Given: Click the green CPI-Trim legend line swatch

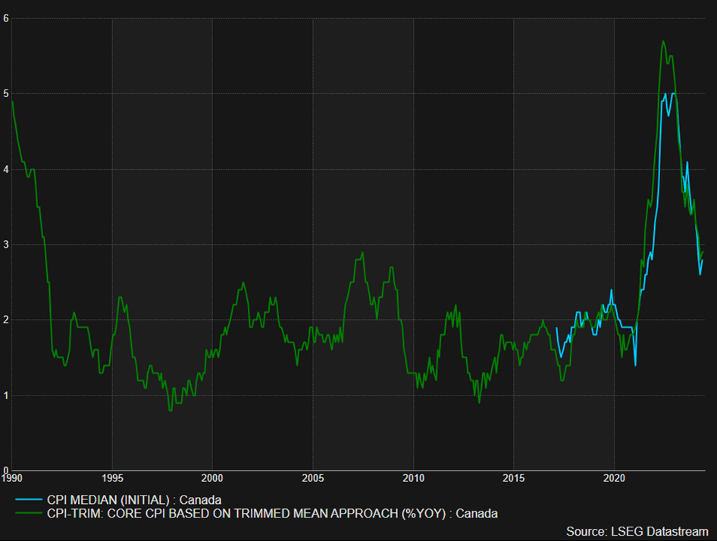Looking at the screenshot, I should 29,514.
